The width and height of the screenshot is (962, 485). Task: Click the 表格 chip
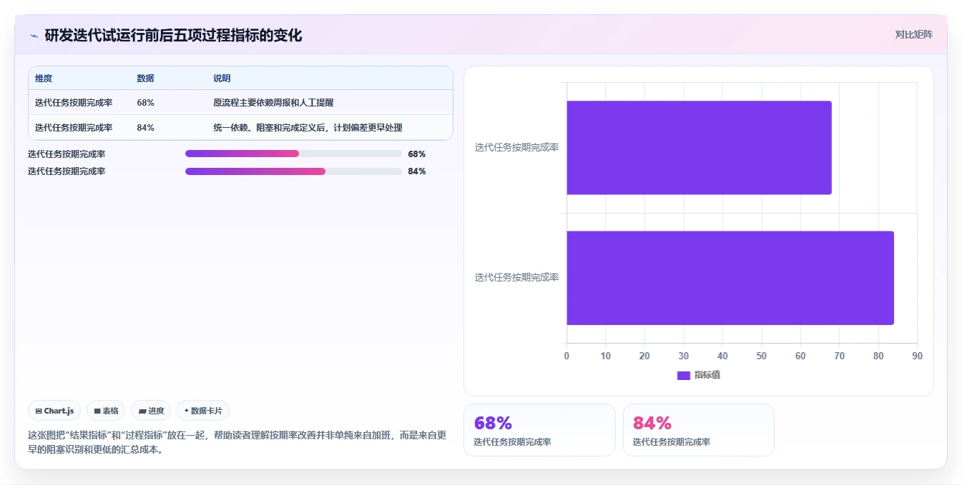[106, 411]
